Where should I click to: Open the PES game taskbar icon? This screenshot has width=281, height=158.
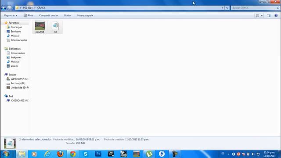tap(137, 154)
